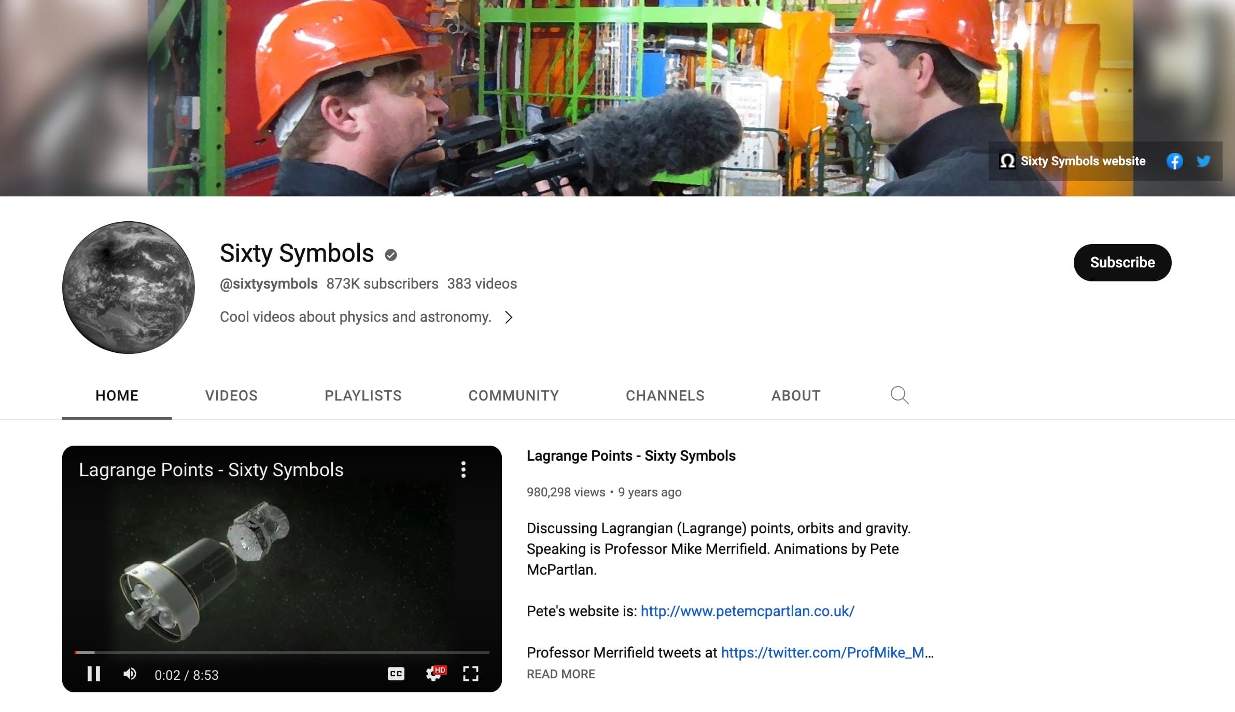1235x712 pixels.
Task: Open the channel search
Action: 900,395
